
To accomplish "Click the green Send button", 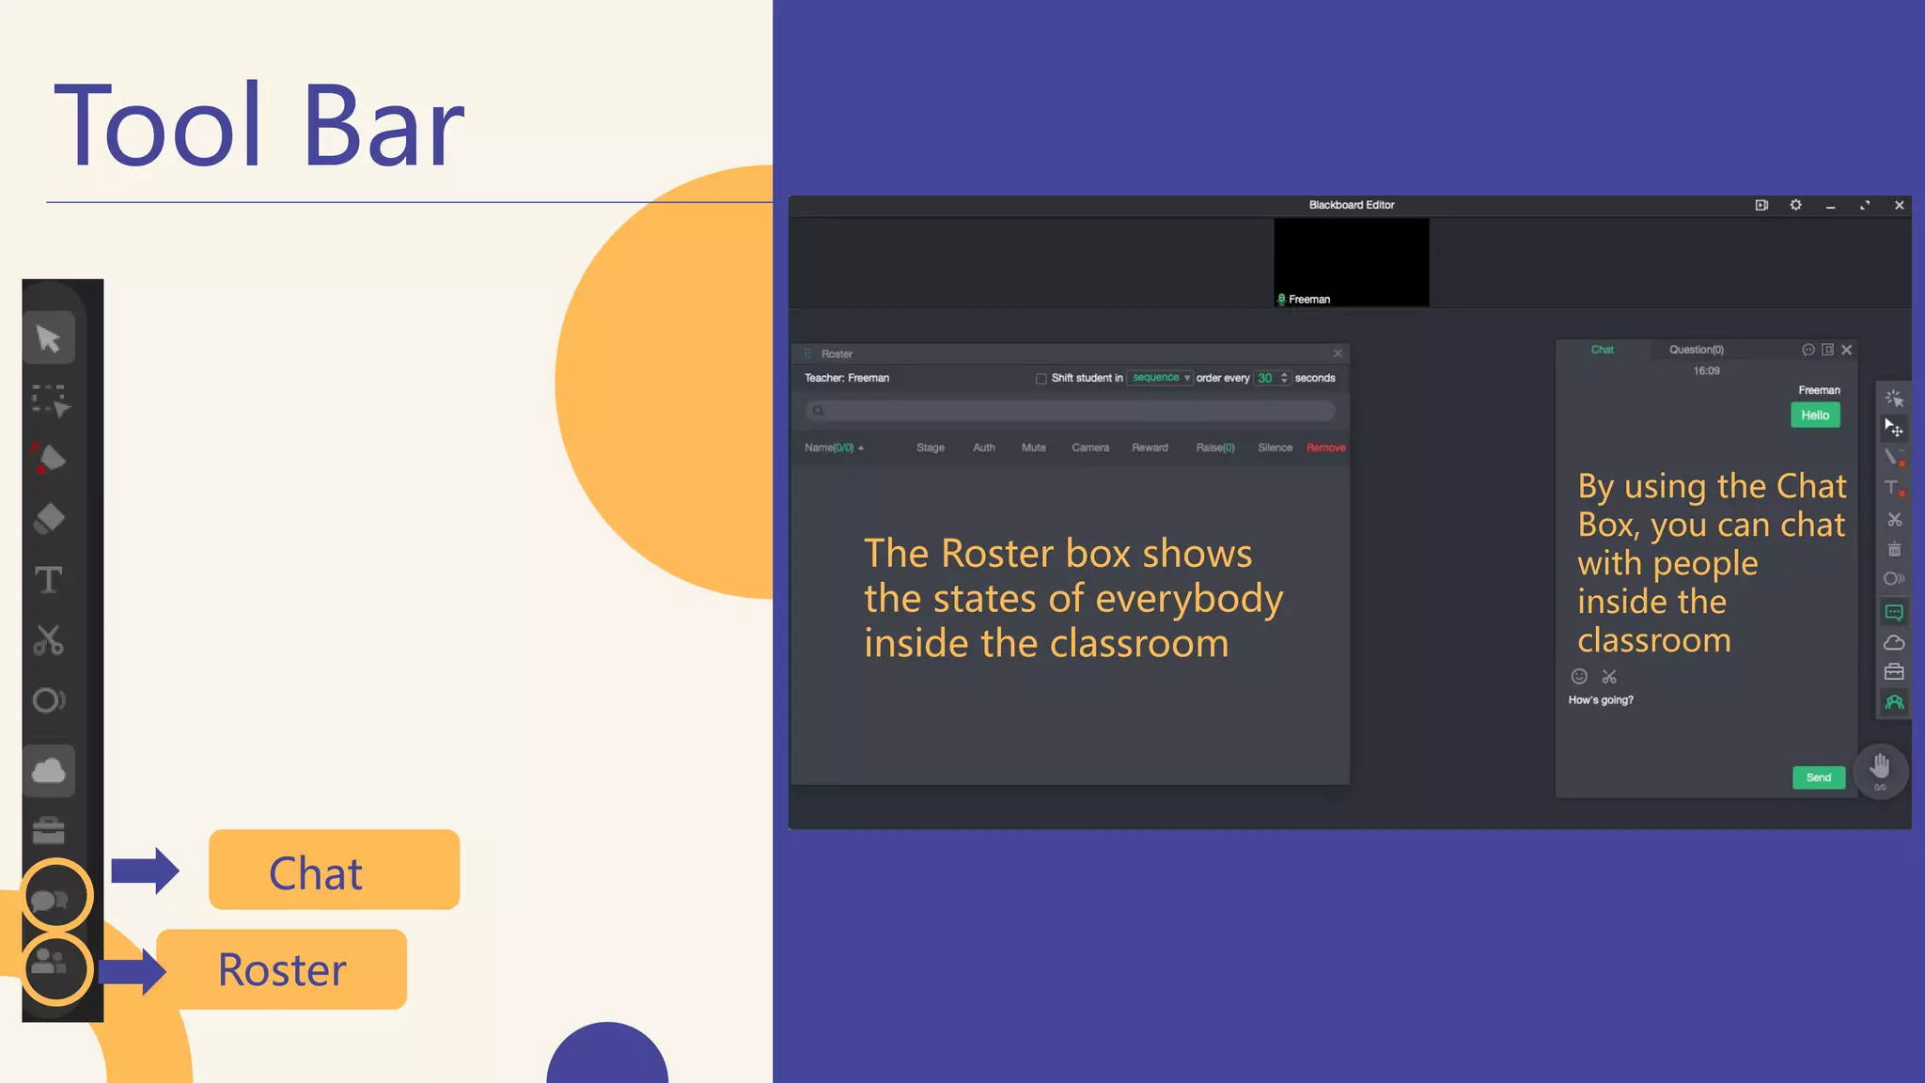I will point(1818,777).
